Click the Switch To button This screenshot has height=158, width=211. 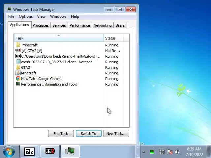click(89, 134)
